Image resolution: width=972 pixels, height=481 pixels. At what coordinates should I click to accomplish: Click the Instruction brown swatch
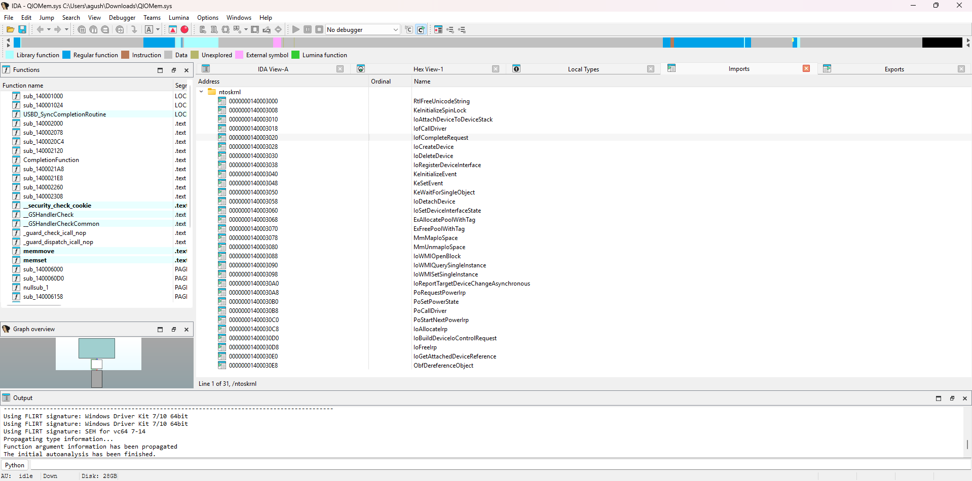(125, 55)
